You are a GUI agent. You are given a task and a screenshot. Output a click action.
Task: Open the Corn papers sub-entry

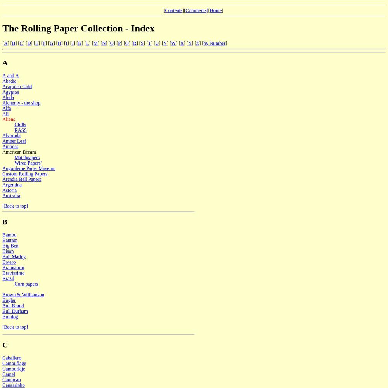coord(26,284)
